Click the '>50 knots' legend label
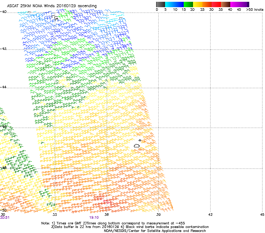 pyautogui.click(x=255, y=10)
